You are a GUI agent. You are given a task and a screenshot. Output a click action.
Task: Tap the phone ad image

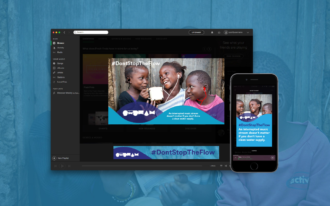tap(254, 120)
